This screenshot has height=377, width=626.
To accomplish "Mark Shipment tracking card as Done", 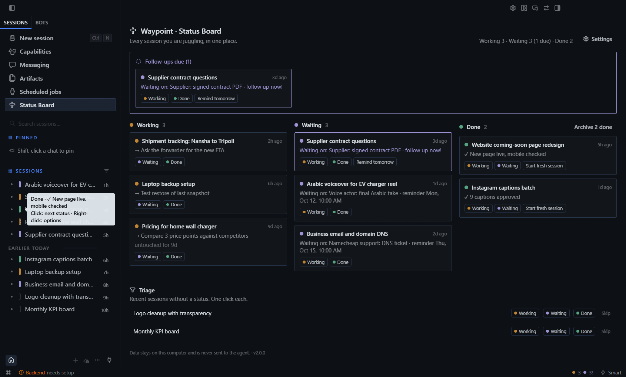I will tap(174, 162).
